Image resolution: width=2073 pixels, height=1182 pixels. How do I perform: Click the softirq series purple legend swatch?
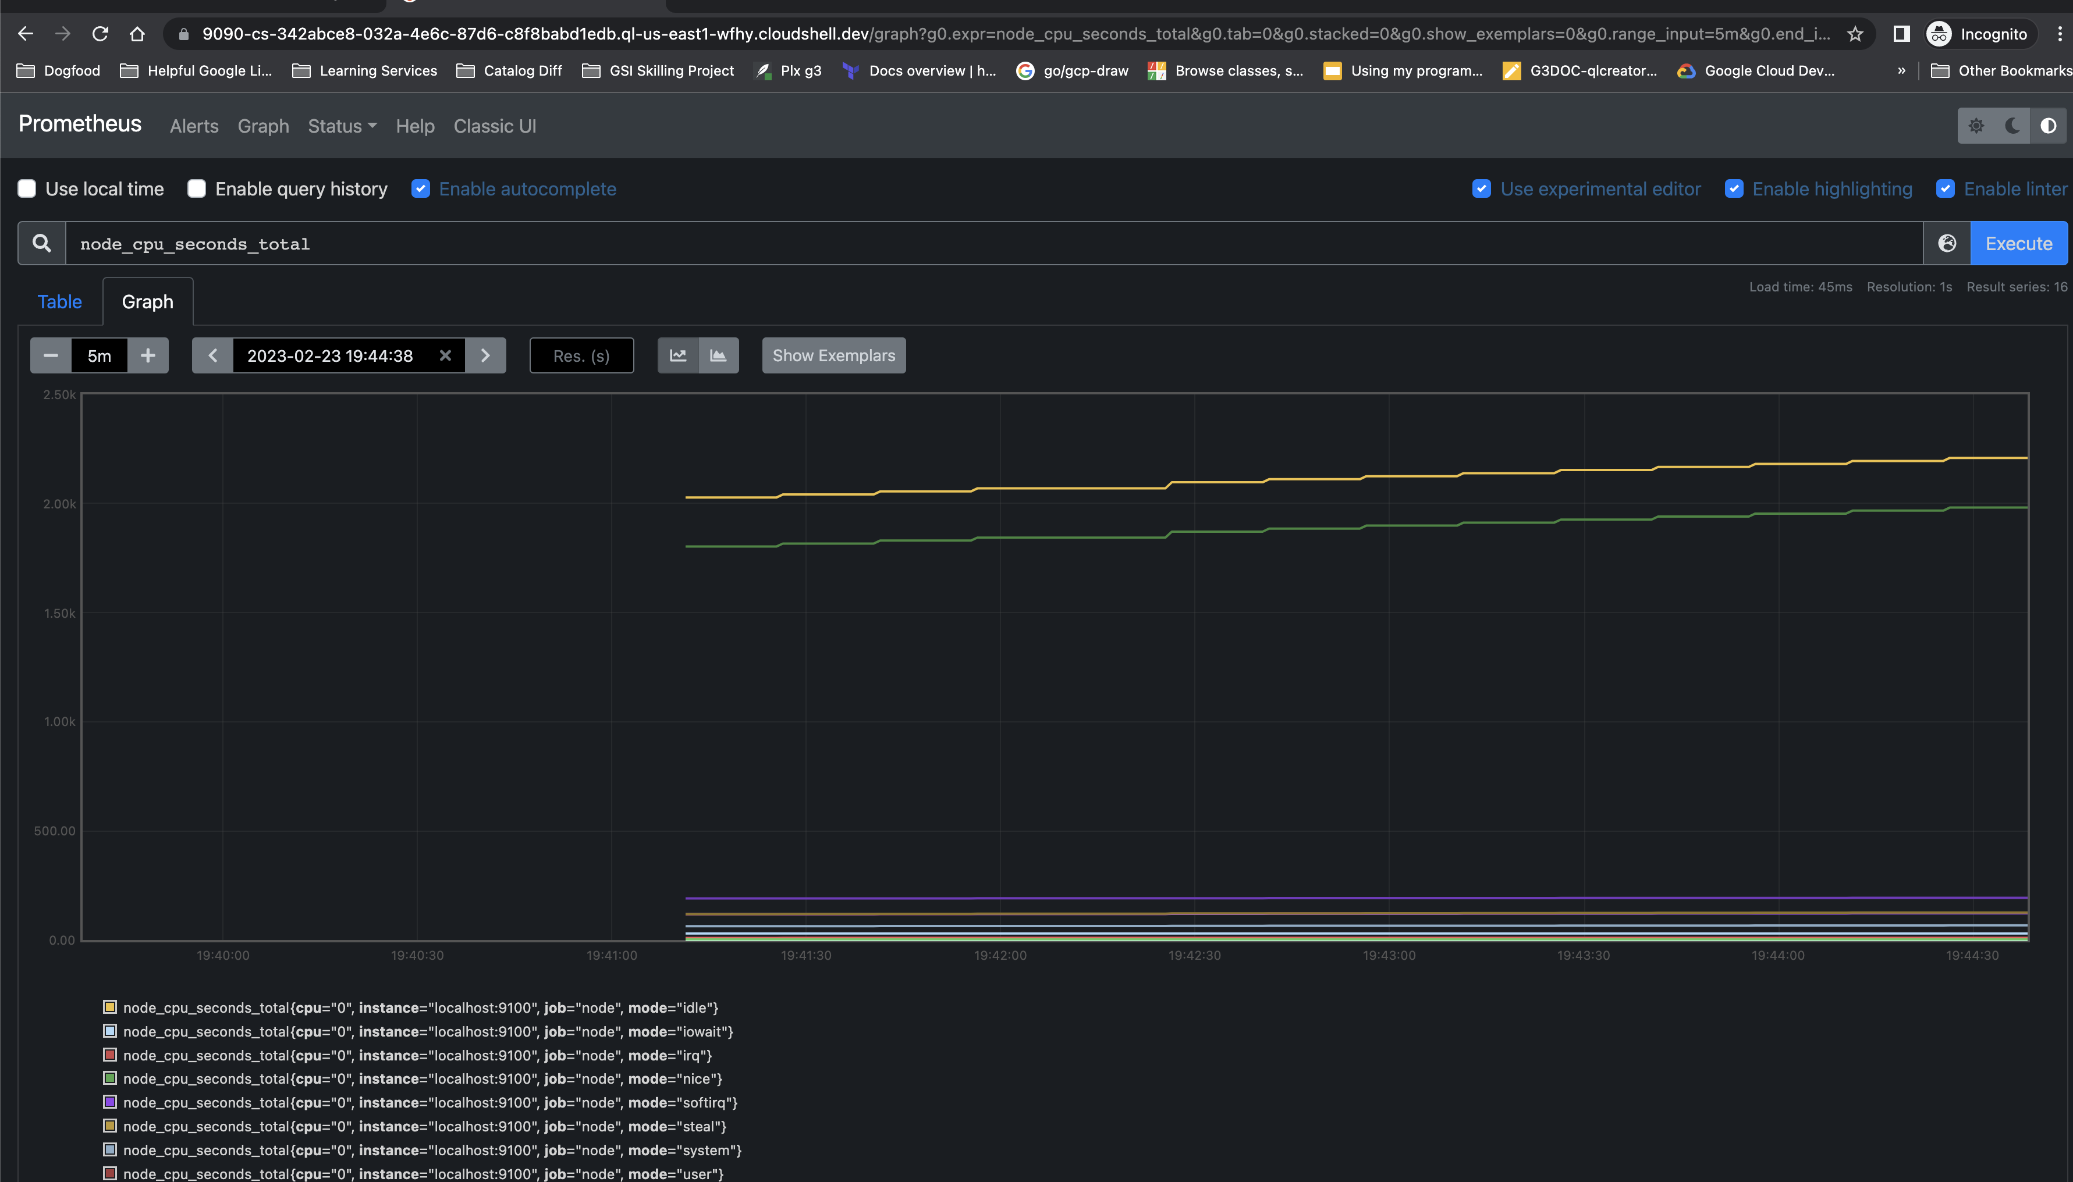109,1102
